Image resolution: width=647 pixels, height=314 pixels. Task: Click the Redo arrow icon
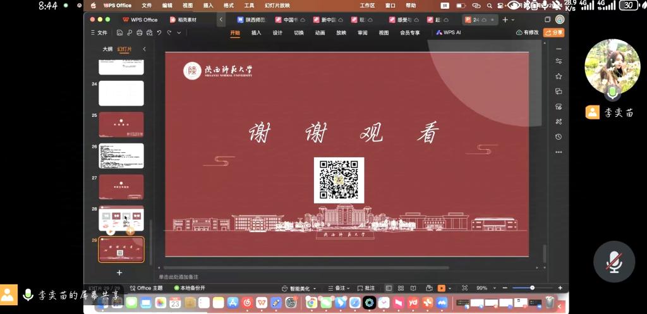click(169, 33)
